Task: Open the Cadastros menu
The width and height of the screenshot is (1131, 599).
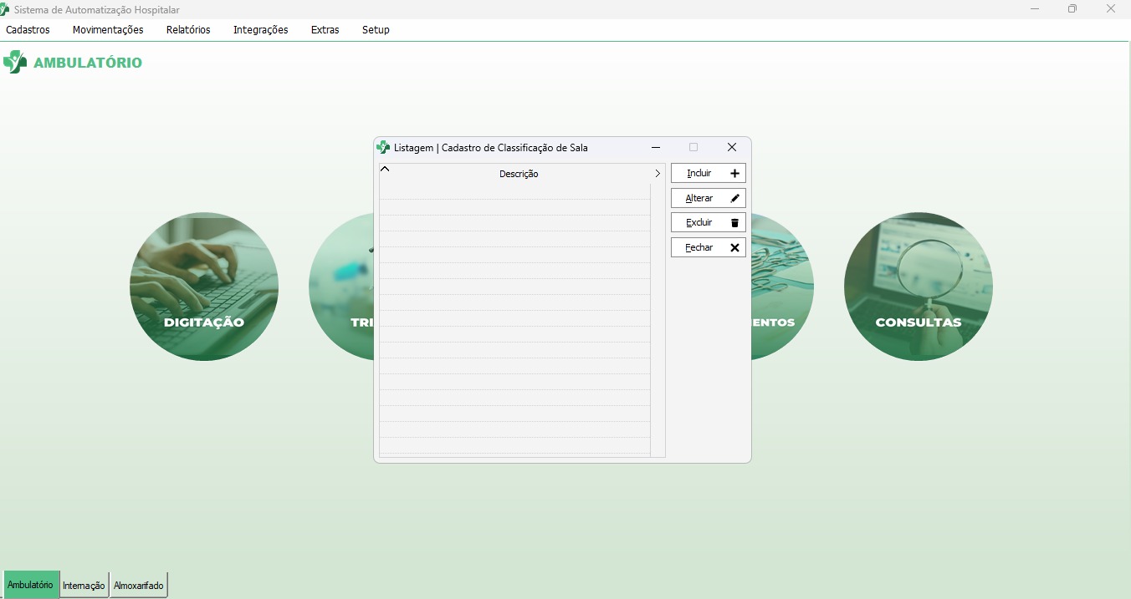Action: (x=28, y=30)
